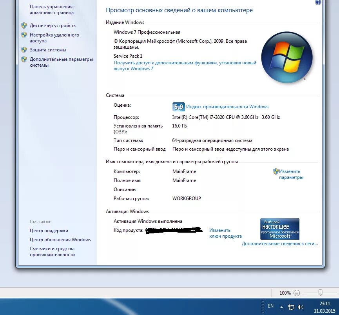Select the Windows 7 Профессиональная text

(x=147, y=32)
